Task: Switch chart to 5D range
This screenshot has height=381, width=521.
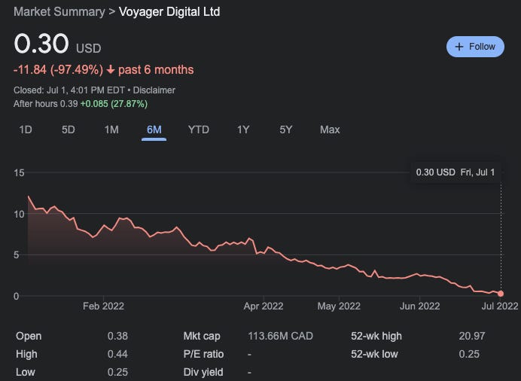Action: [x=69, y=130]
